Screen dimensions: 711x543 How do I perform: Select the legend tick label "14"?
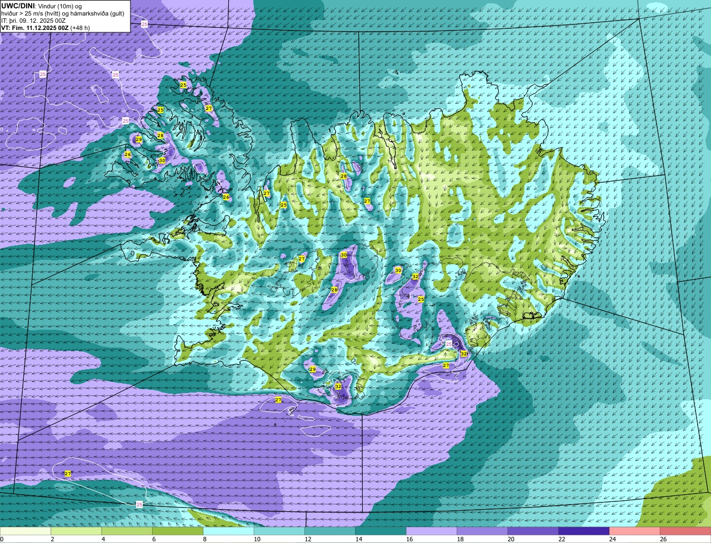(358, 539)
